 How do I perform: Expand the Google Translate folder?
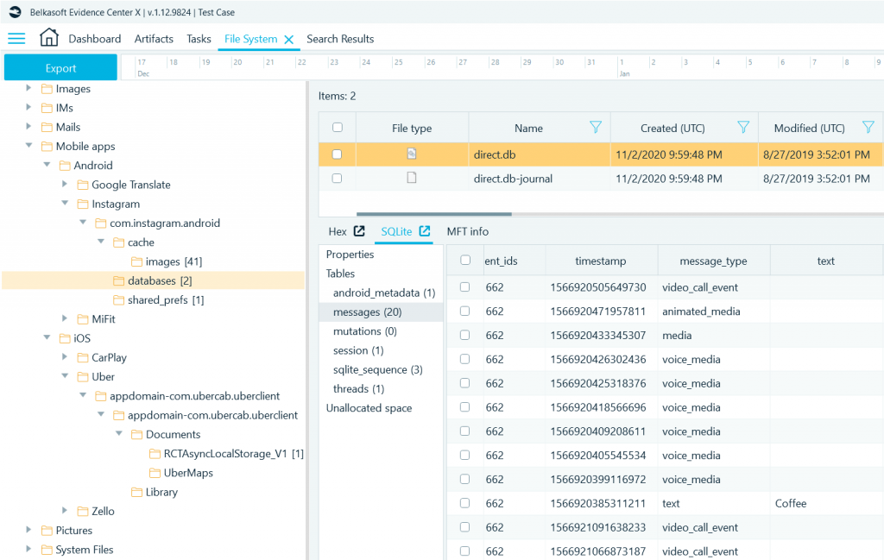click(65, 185)
